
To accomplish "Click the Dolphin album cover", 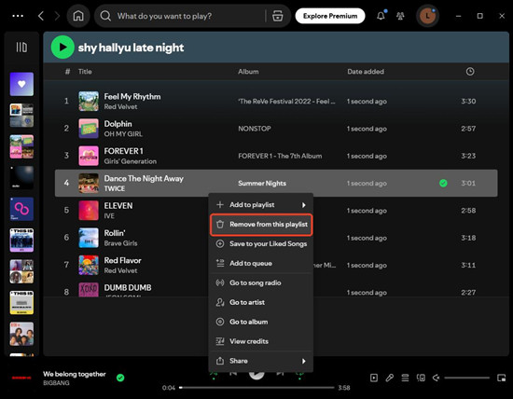I will [x=89, y=129].
